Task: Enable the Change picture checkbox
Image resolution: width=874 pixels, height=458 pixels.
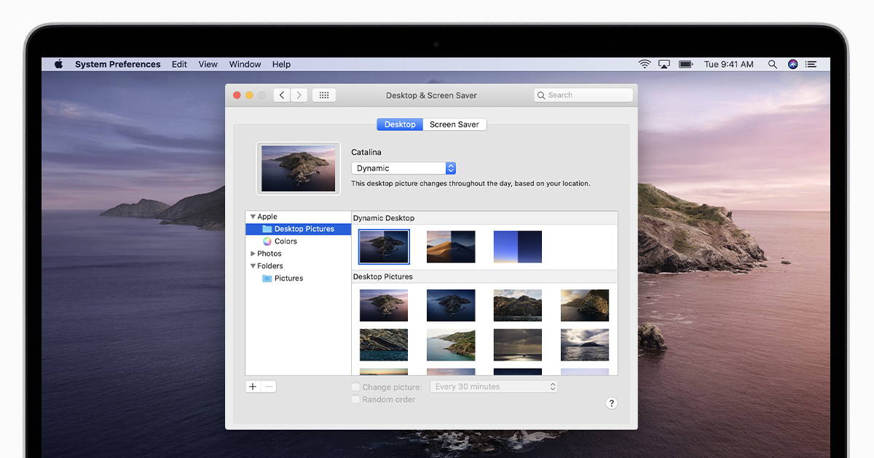Action: pyautogui.click(x=356, y=387)
